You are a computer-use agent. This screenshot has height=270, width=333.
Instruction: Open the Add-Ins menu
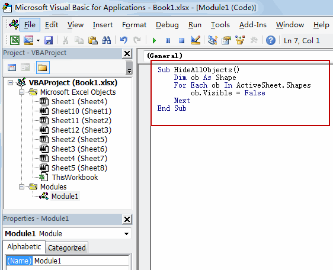[253, 25]
